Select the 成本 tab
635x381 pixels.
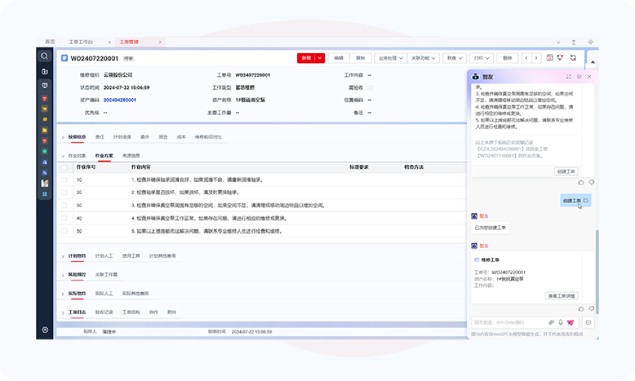(x=181, y=137)
